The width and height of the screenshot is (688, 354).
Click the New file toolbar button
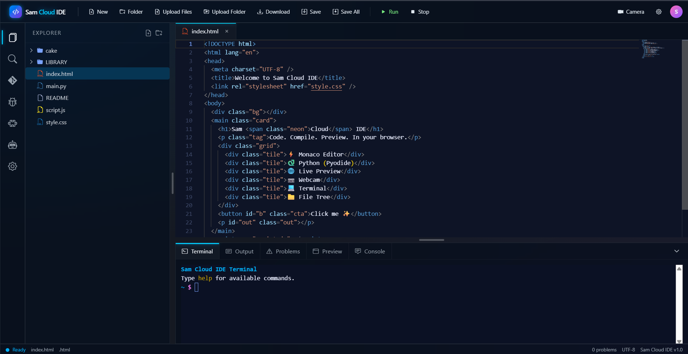tap(98, 12)
